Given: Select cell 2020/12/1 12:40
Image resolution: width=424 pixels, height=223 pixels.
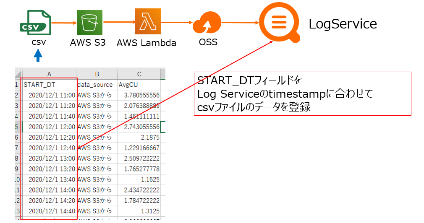Looking at the screenshot, I should click(49, 148).
